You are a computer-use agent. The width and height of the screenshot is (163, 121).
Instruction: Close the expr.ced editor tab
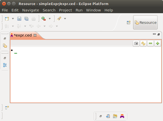coord(35,35)
